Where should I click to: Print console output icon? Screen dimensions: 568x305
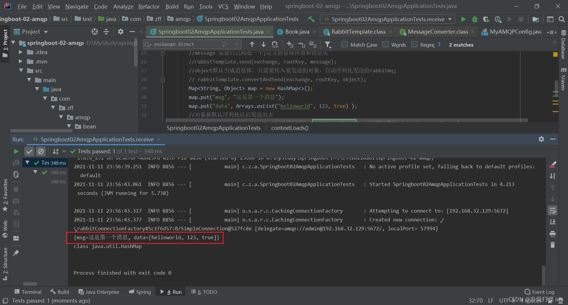[552, 234]
